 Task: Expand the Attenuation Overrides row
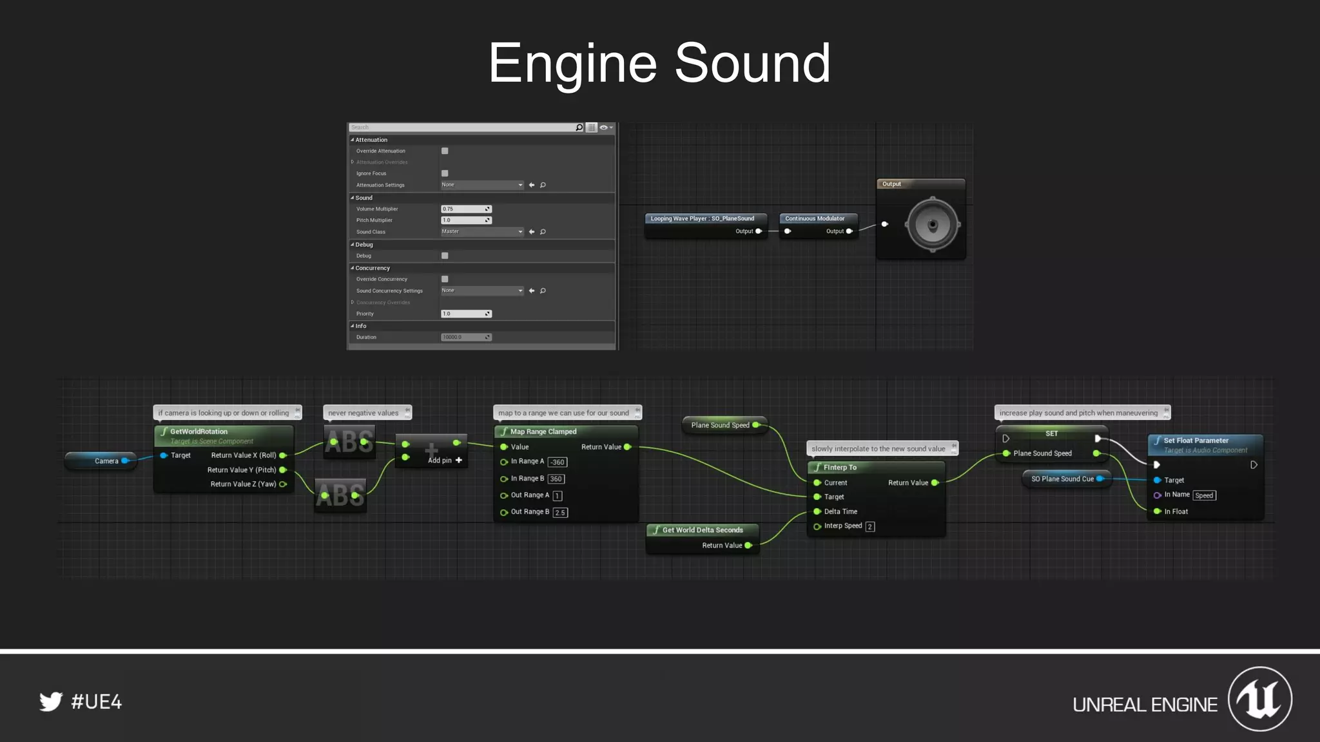(353, 162)
